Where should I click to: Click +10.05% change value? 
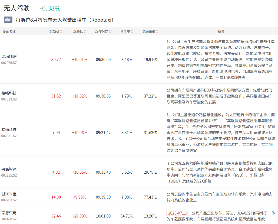(80, 172)
